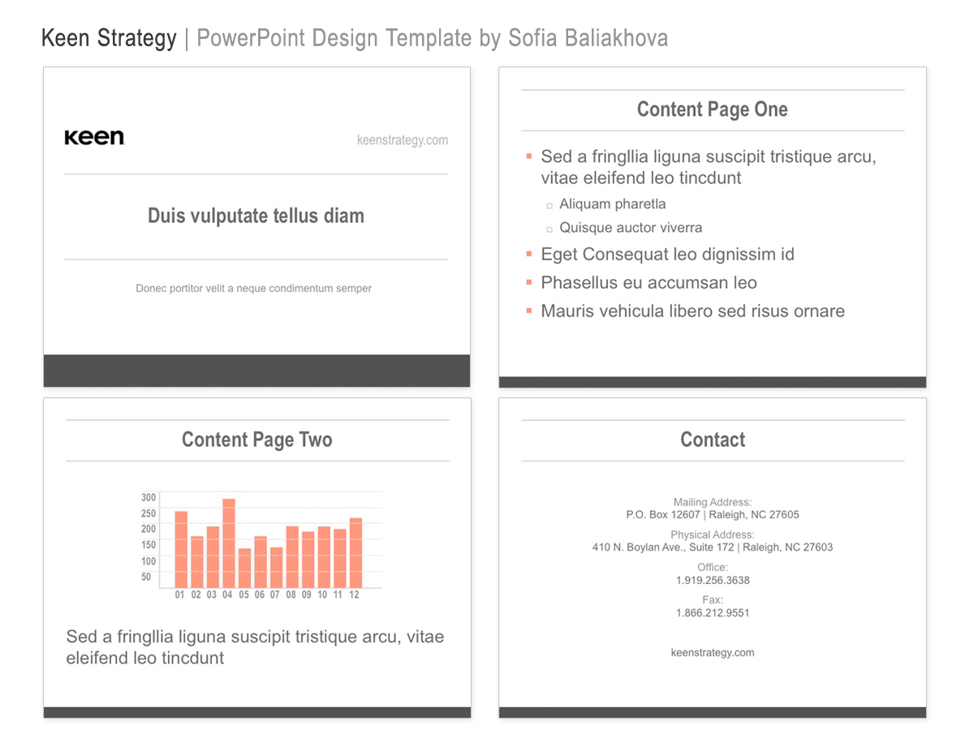Screen dimensions: 974x730
Task: Click the 'Phasellus eu accumsan leo' bullet marker
Action: pyautogui.click(x=528, y=281)
